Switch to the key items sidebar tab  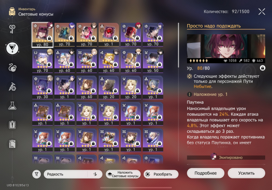[x=12, y=29]
